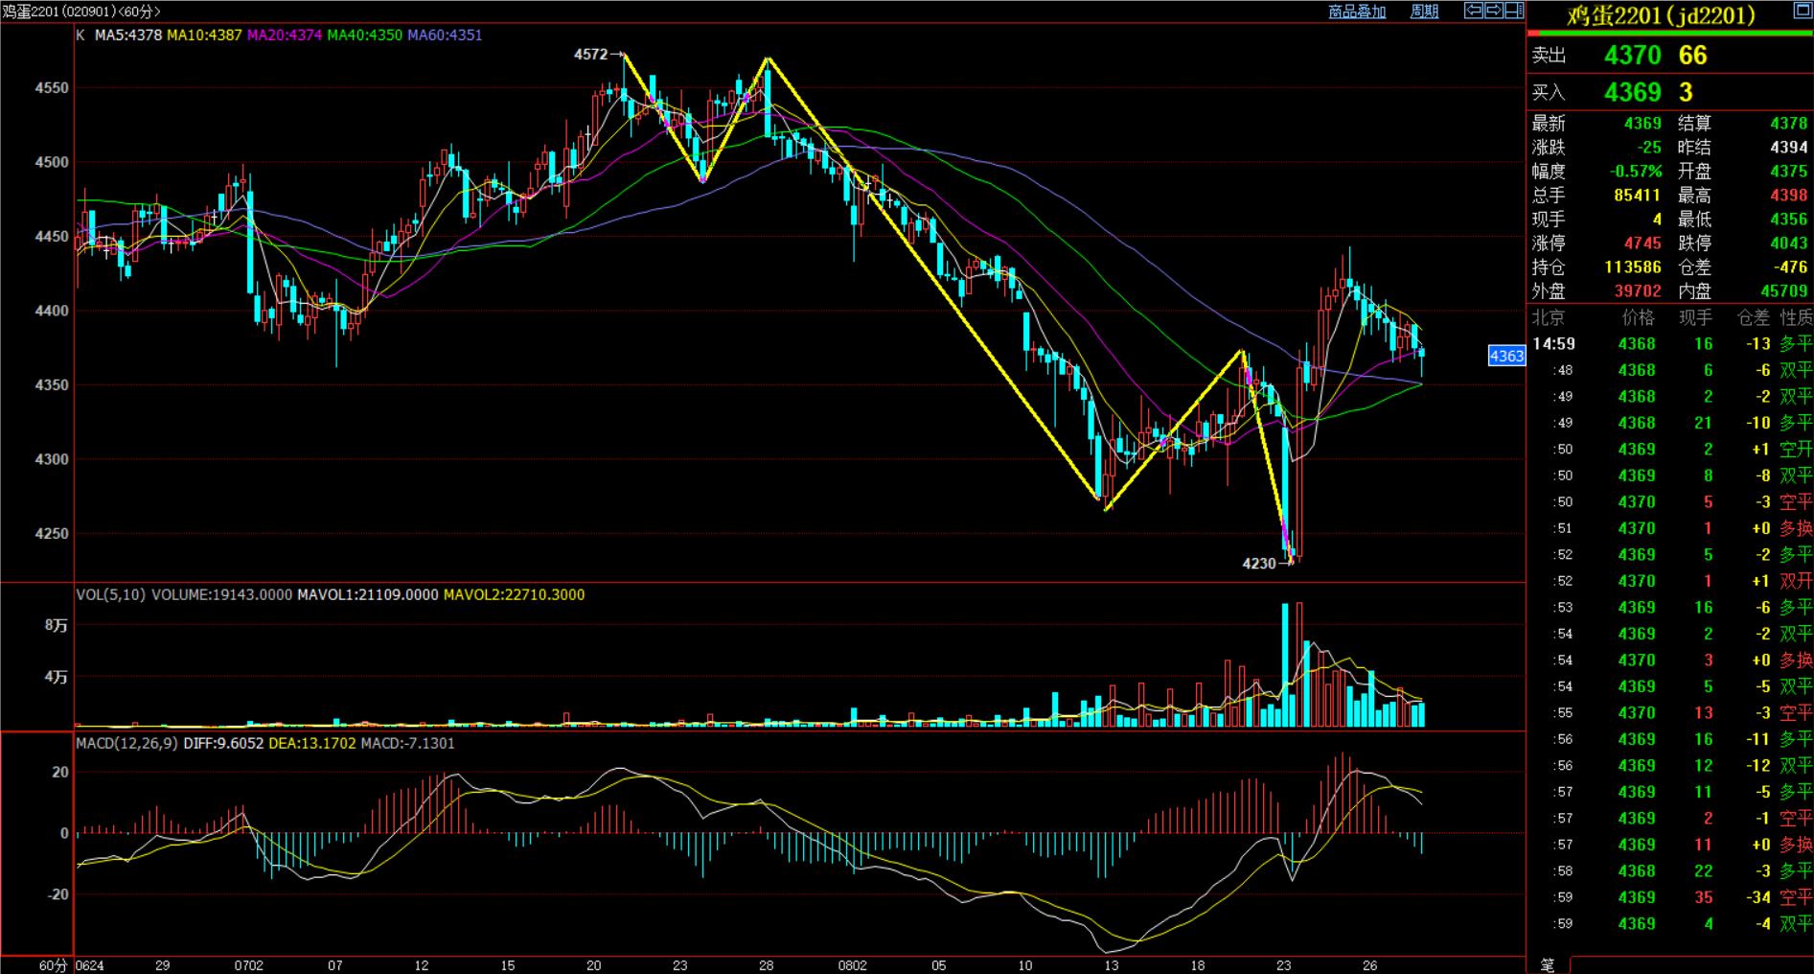Click the quote panel window icon

coord(1801,12)
